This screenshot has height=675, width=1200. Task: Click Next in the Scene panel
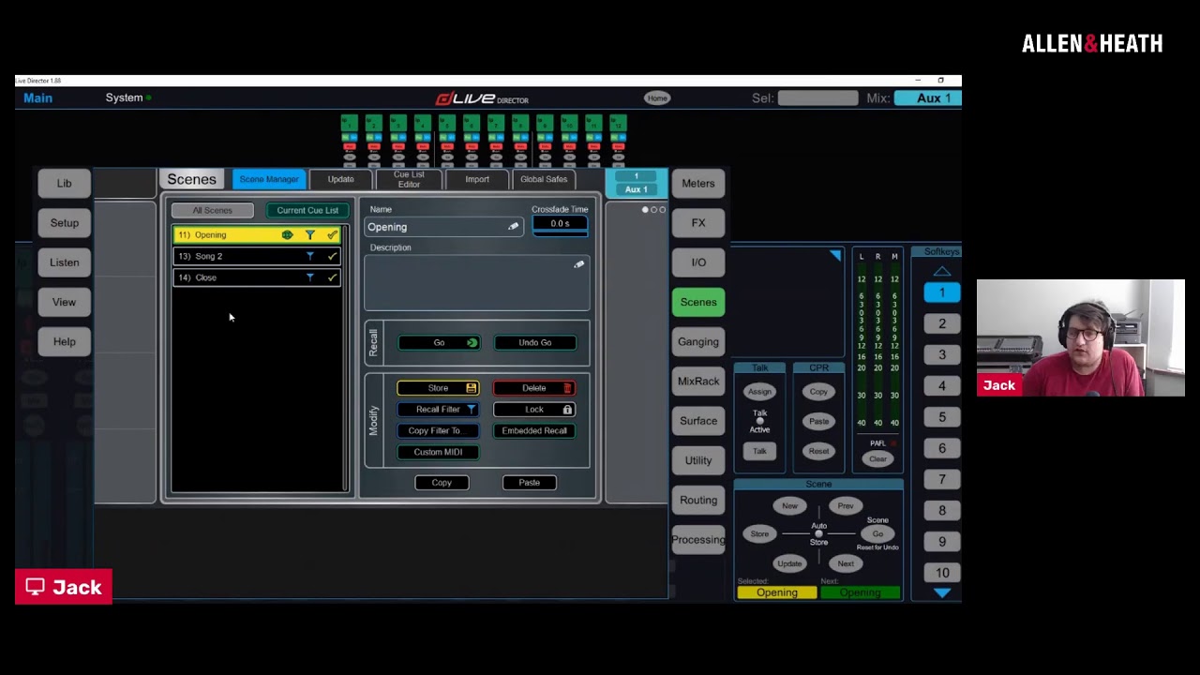pos(846,564)
